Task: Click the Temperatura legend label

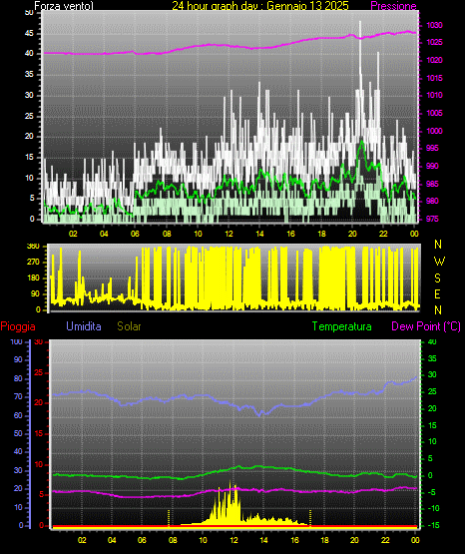Action: coord(341,326)
